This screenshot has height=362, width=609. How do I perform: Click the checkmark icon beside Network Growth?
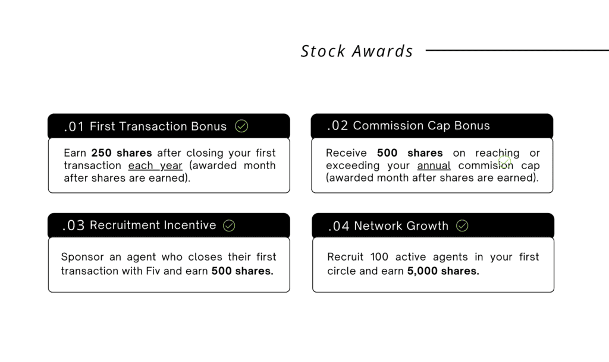click(x=462, y=226)
